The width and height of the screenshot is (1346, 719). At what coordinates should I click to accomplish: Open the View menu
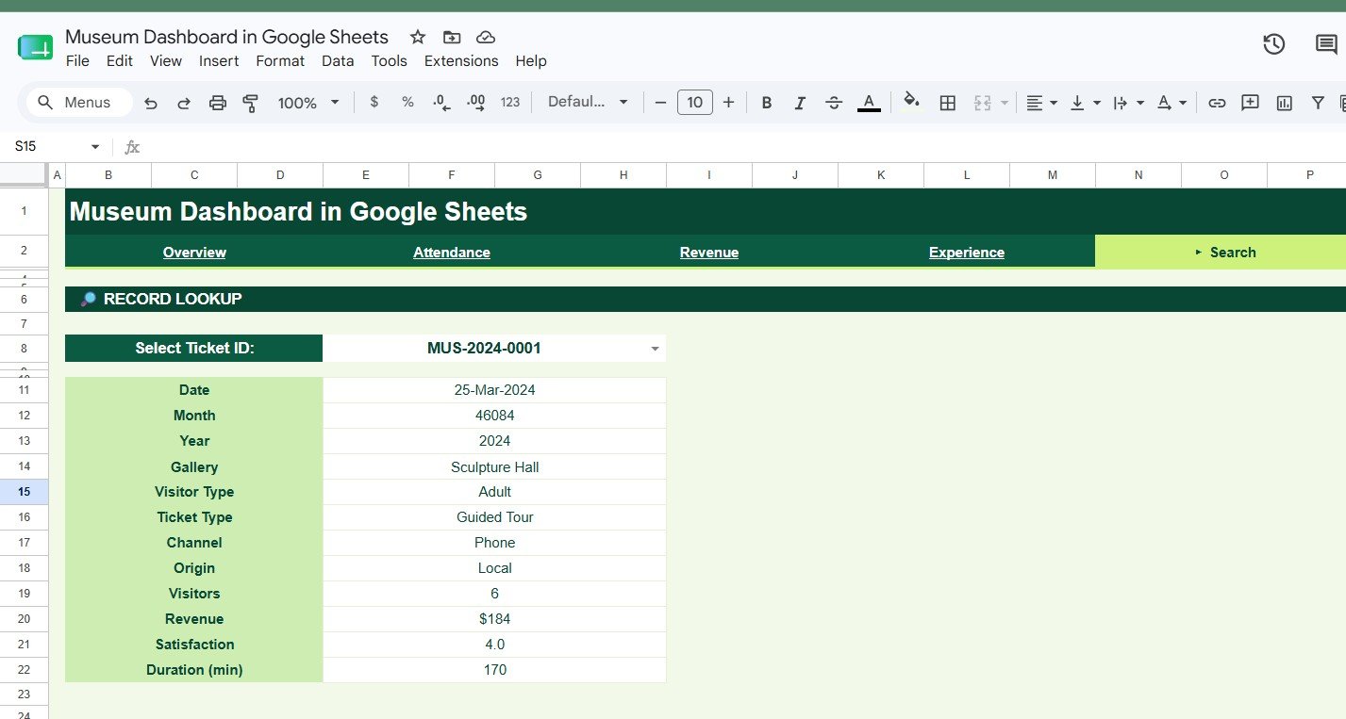pyautogui.click(x=166, y=60)
